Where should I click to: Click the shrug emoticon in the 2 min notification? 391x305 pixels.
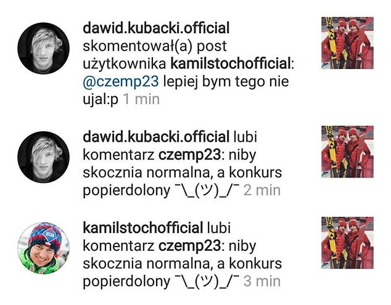(x=207, y=191)
